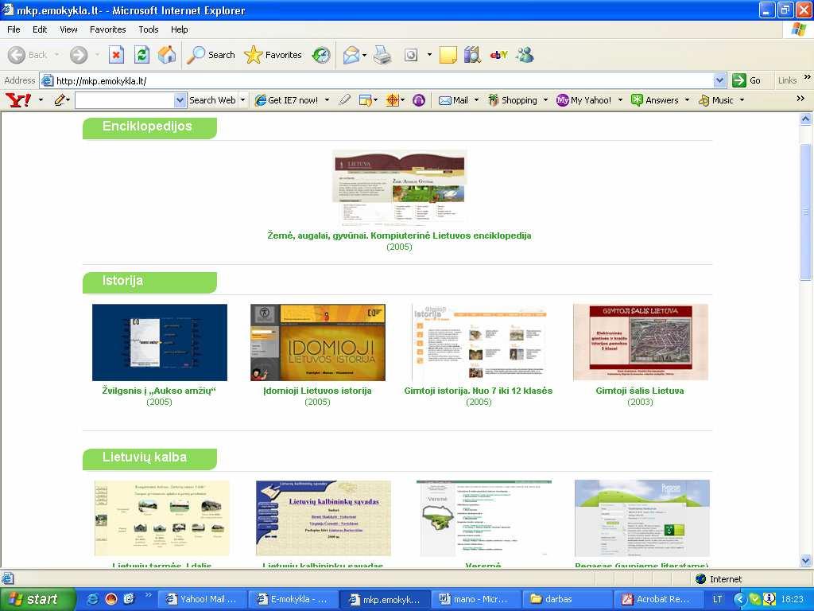The image size is (814, 611).
Task: Open Gimtoji istorija. Nuo 7 iki 12 klasės link
Action: click(478, 391)
